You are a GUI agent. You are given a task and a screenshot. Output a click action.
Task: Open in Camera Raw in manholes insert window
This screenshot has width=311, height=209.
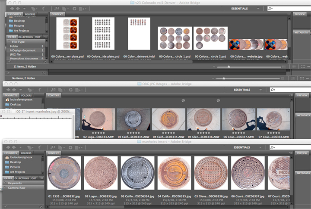click(x=70, y=147)
